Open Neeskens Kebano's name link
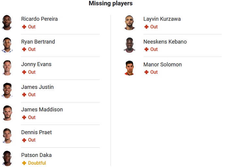The height and width of the screenshot is (167, 225). coord(165,42)
